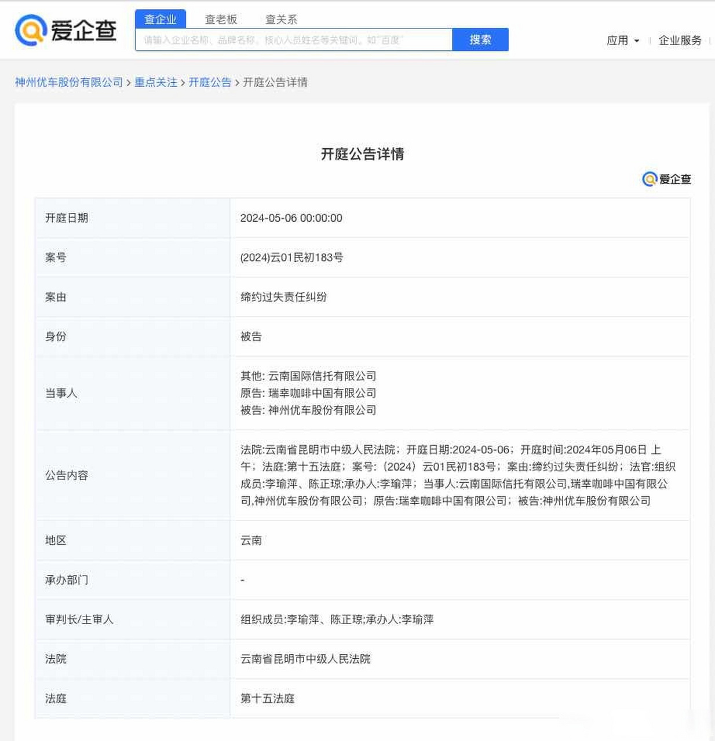715x741 pixels.
Task: Click the 云南 region value
Action: (251, 540)
